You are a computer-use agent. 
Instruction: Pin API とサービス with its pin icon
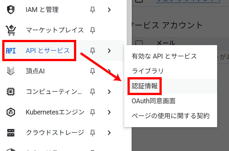pos(93,51)
